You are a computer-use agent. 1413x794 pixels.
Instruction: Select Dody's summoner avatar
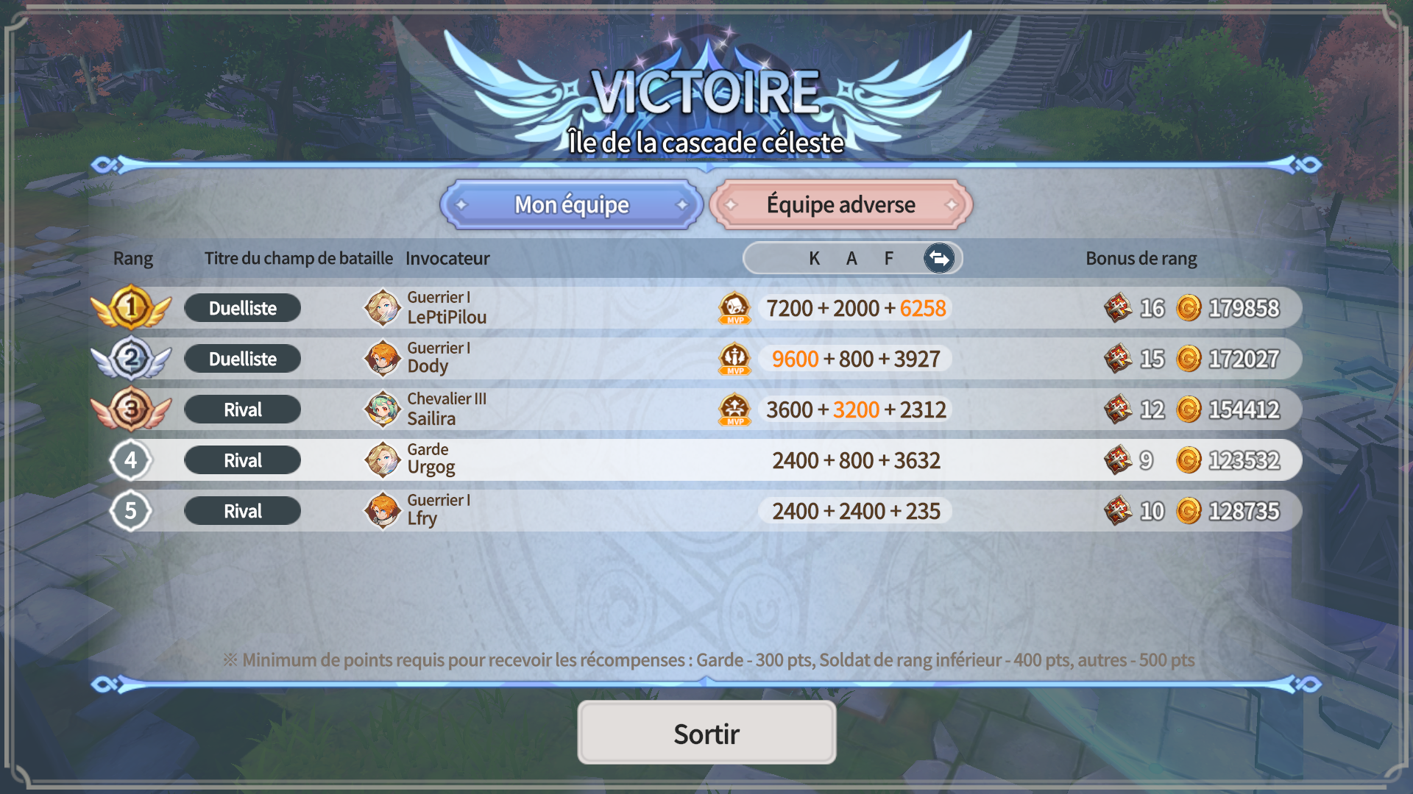[x=383, y=358]
